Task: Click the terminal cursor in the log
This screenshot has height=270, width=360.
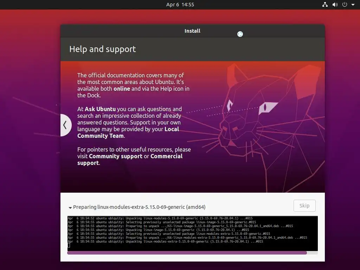Action: tap(69, 245)
